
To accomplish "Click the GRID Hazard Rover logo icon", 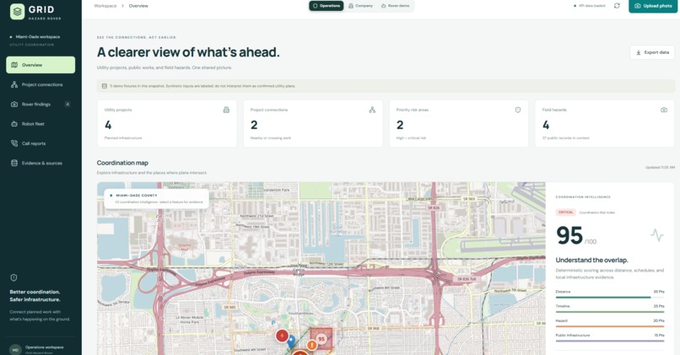I will [x=18, y=12].
